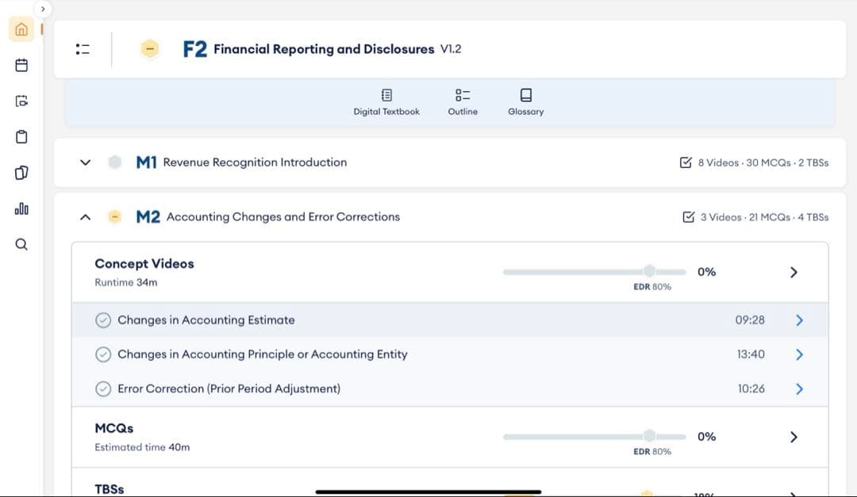Image resolution: width=857 pixels, height=497 pixels.
Task: Open the bar chart analytics icon
Action: click(21, 208)
